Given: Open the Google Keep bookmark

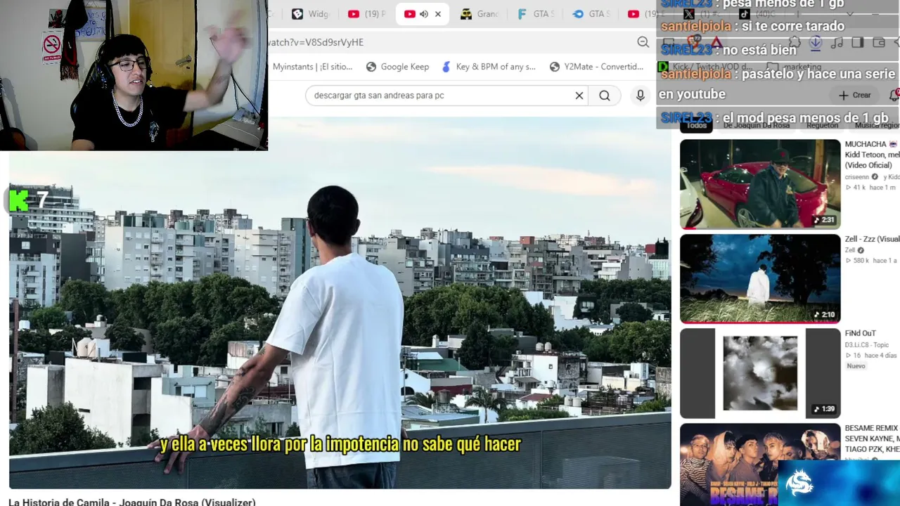Looking at the screenshot, I should 398,67.
